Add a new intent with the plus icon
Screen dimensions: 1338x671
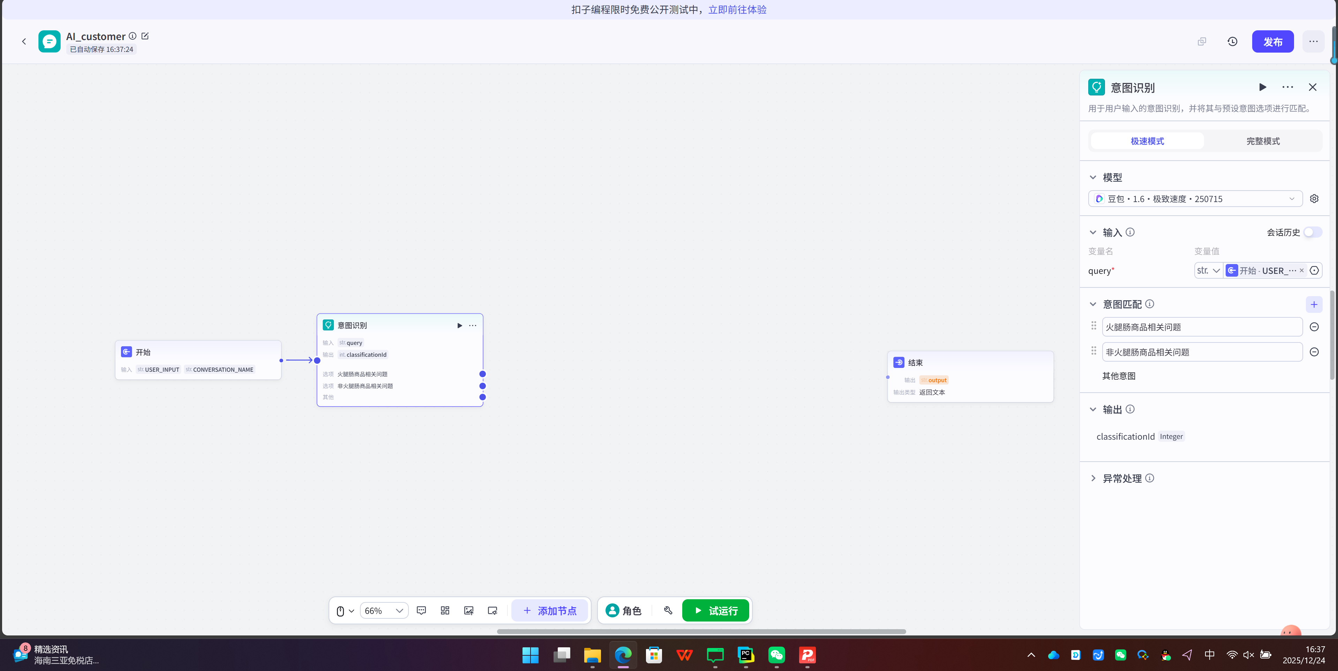pyautogui.click(x=1314, y=304)
